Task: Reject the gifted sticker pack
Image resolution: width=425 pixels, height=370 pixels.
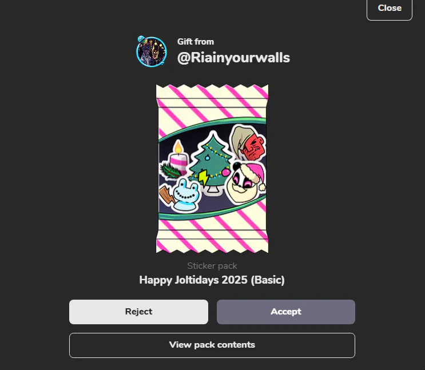Action: pos(138,312)
